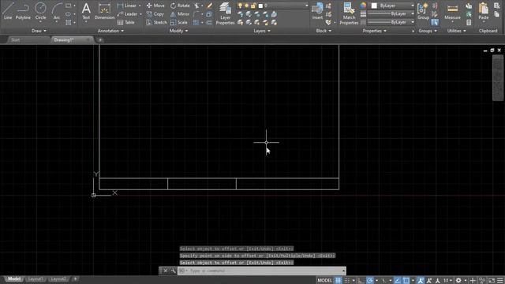This screenshot has width=505, height=284.
Task: Expand the Utilities panel
Action: coord(456,31)
